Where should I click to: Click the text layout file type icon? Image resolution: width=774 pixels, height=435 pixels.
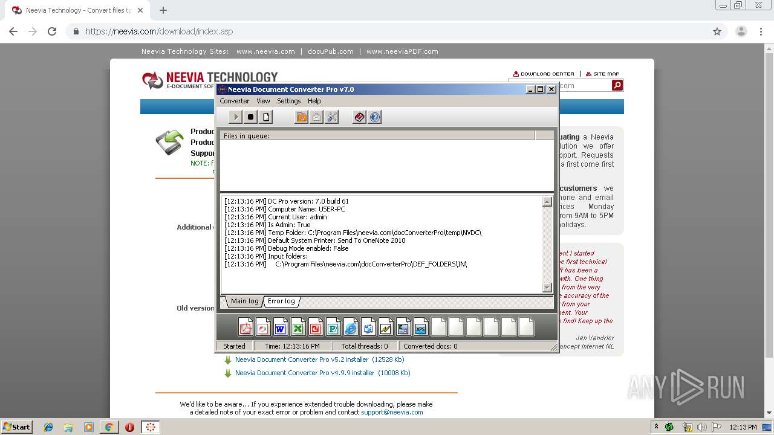(x=403, y=327)
